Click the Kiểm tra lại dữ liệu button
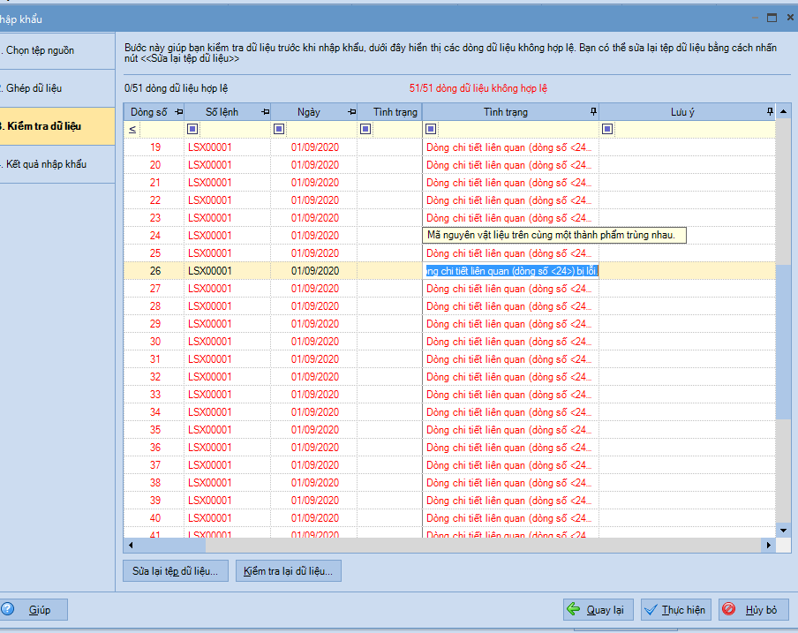The height and width of the screenshot is (633, 798). (288, 571)
